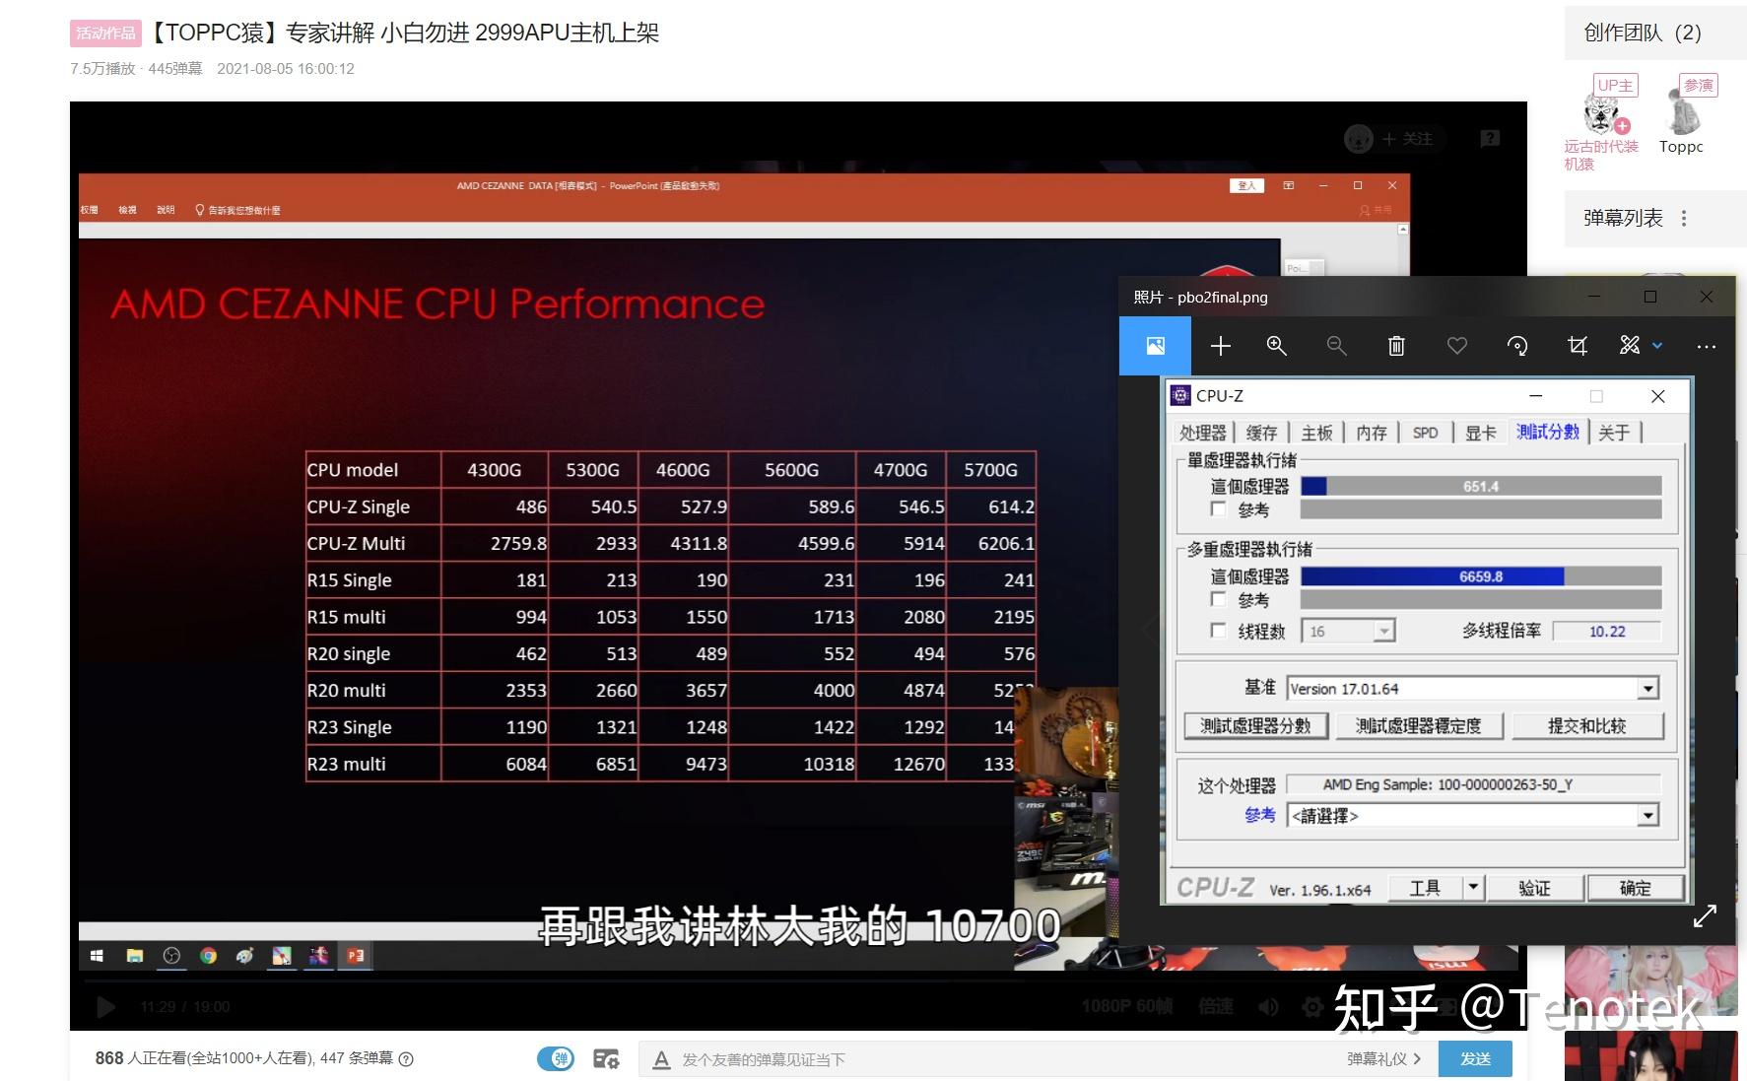Switch to the SPD tab in CPU-Z

pyautogui.click(x=1425, y=432)
